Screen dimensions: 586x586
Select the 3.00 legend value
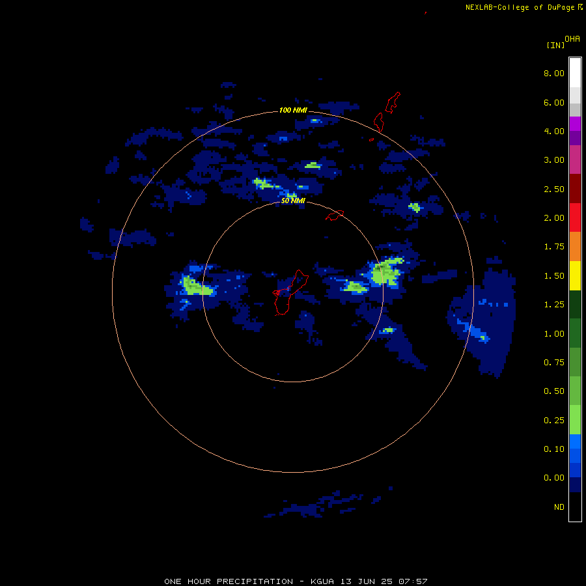pos(554,160)
